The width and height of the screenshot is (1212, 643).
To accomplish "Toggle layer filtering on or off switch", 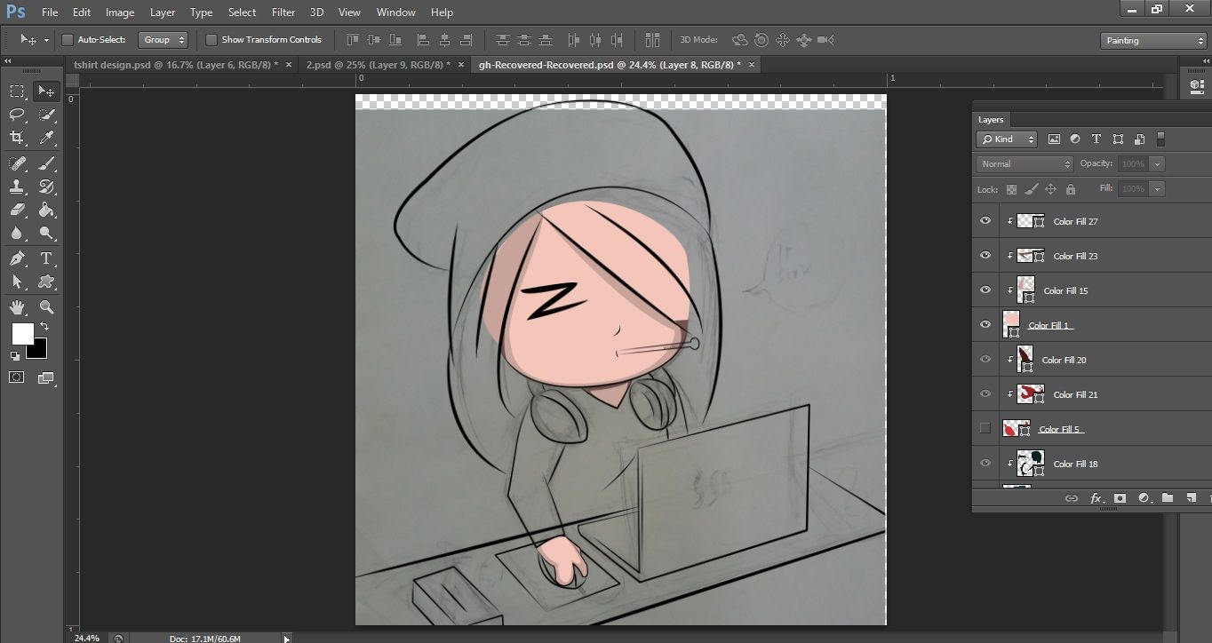I will [x=1160, y=139].
